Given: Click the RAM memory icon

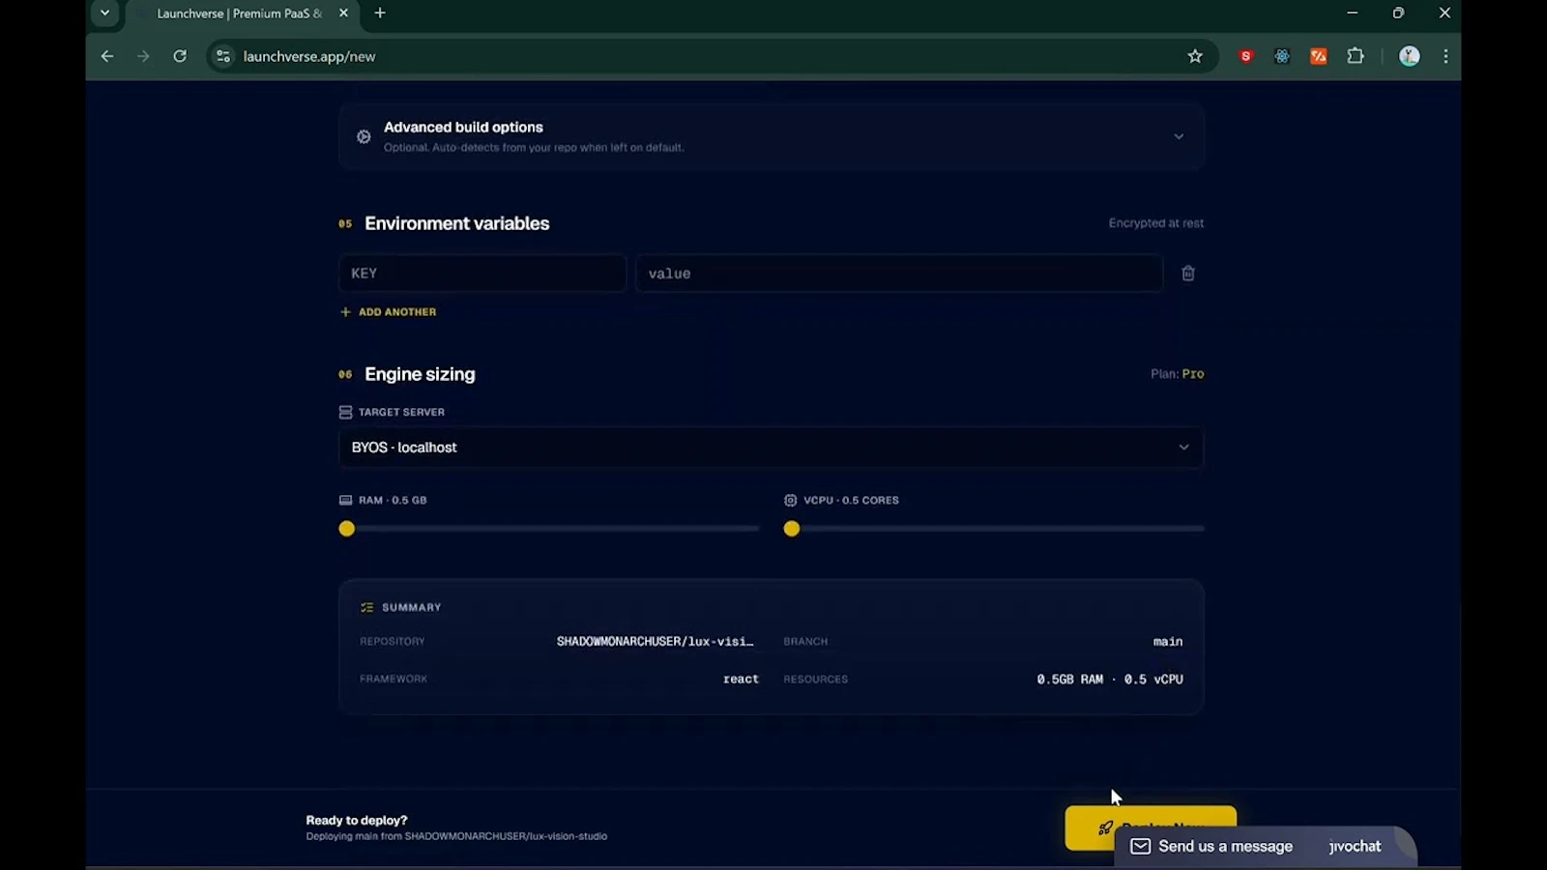Looking at the screenshot, I should [x=345, y=500].
